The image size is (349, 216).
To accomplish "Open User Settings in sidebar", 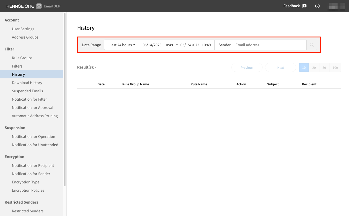I will (23, 29).
